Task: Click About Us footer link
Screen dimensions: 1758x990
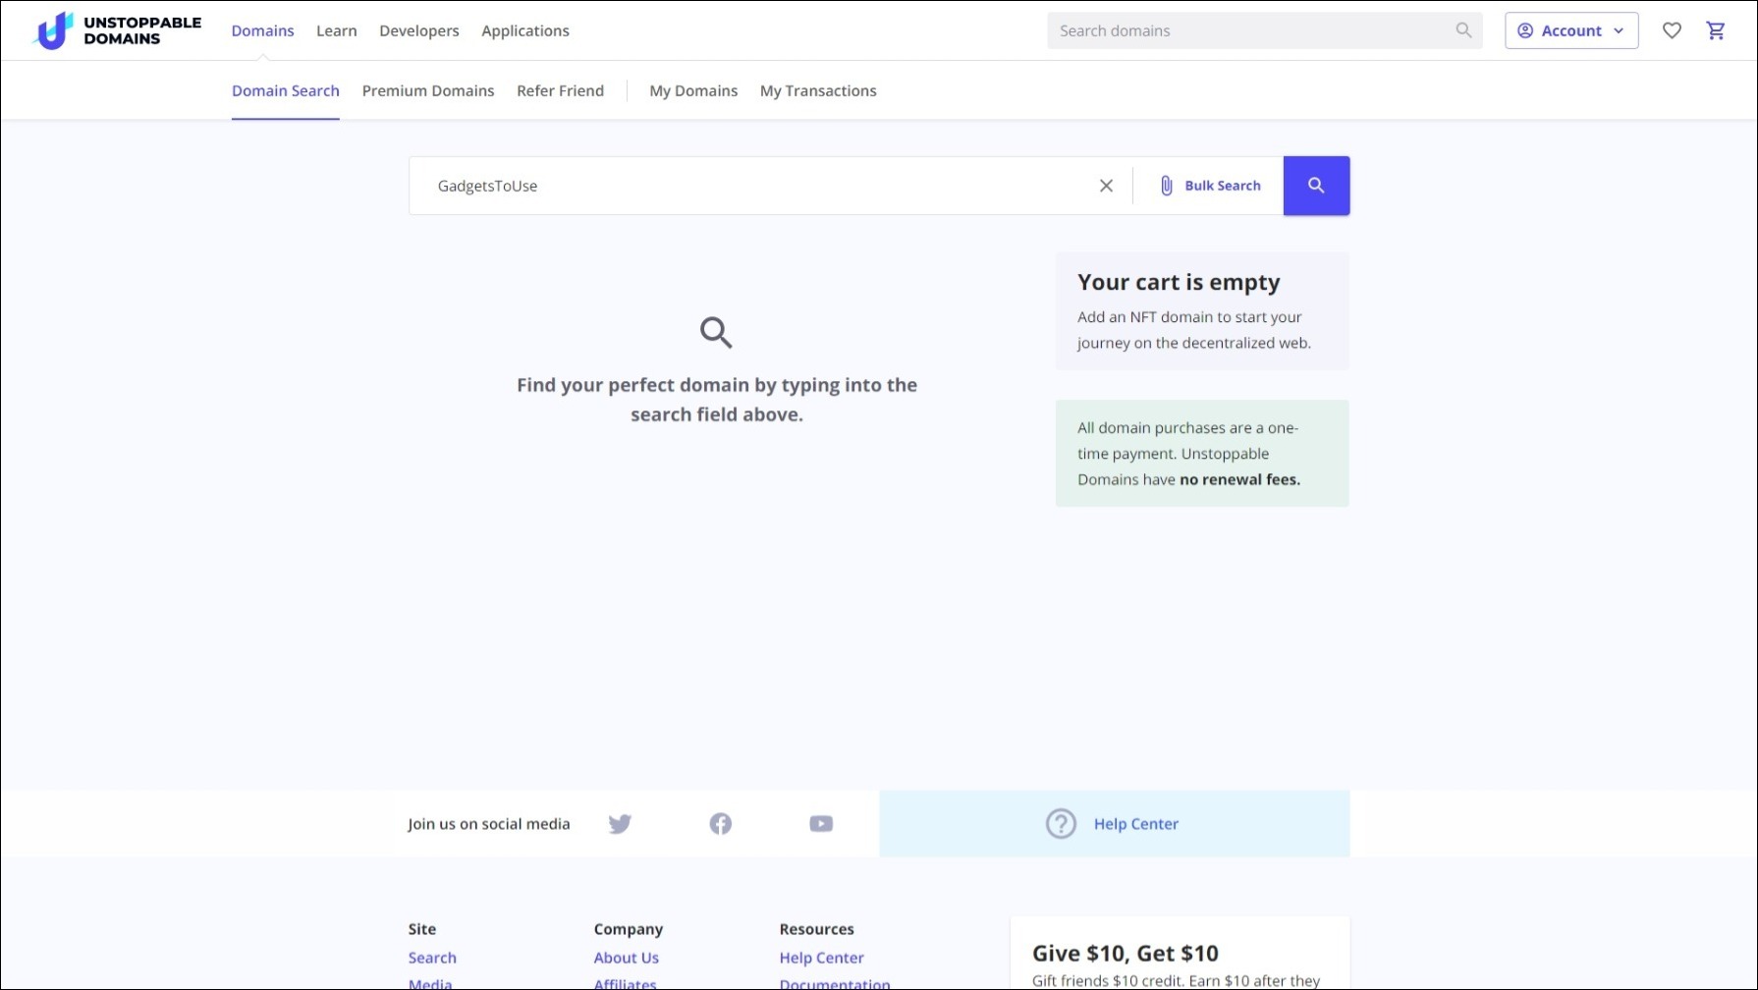Action: coord(627,958)
